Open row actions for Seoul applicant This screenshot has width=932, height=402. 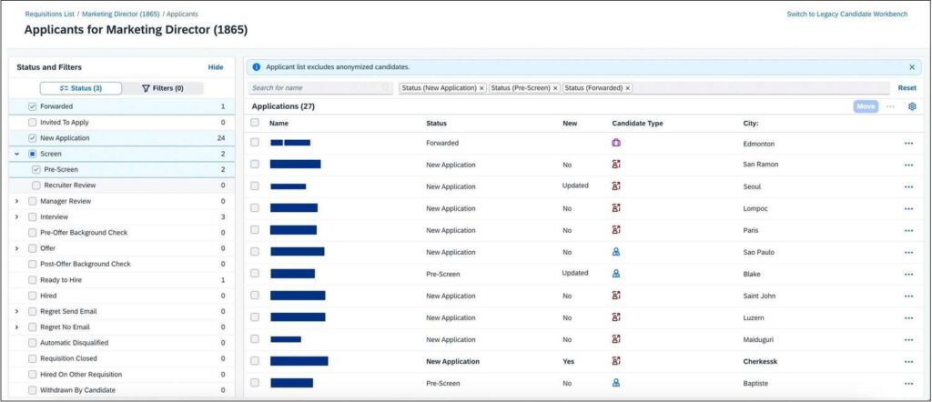[x=908, y=187]
